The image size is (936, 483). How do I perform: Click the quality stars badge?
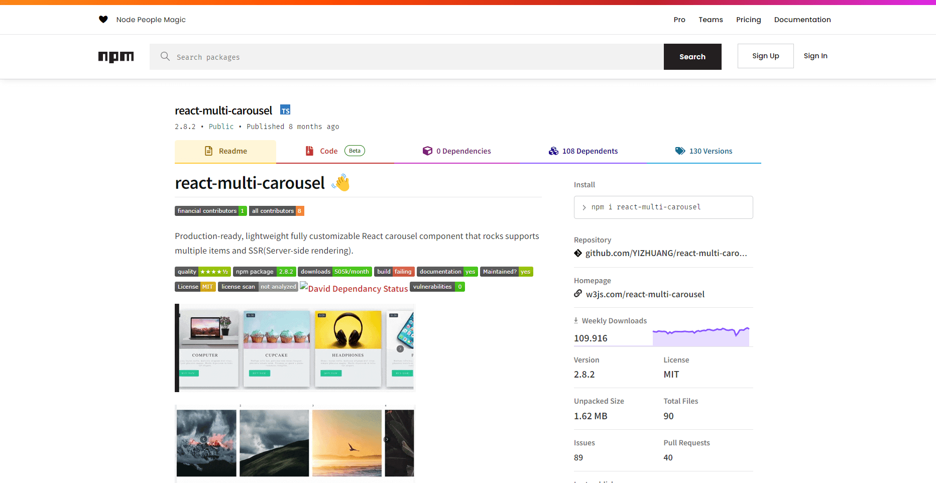point(203,272)
